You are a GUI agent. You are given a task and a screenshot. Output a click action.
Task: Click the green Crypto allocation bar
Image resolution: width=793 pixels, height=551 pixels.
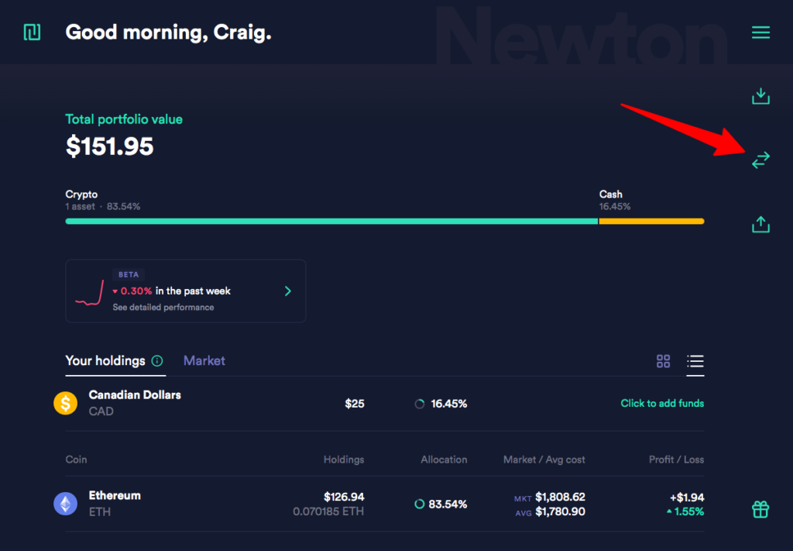331,221
